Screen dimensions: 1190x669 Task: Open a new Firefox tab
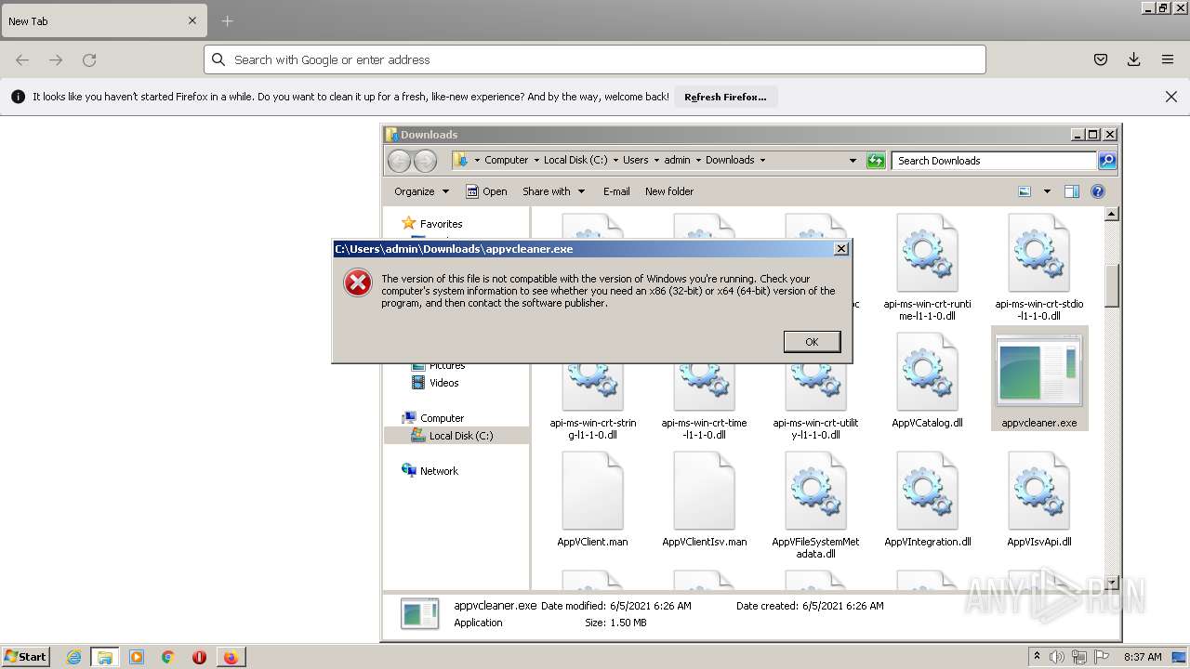point(227,20)
